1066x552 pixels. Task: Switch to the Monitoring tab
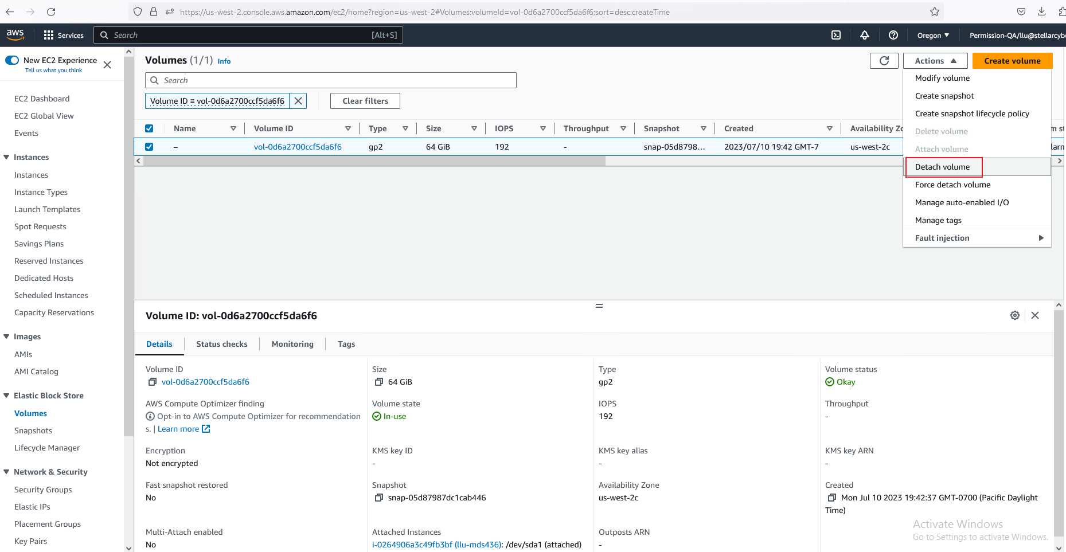292,344
